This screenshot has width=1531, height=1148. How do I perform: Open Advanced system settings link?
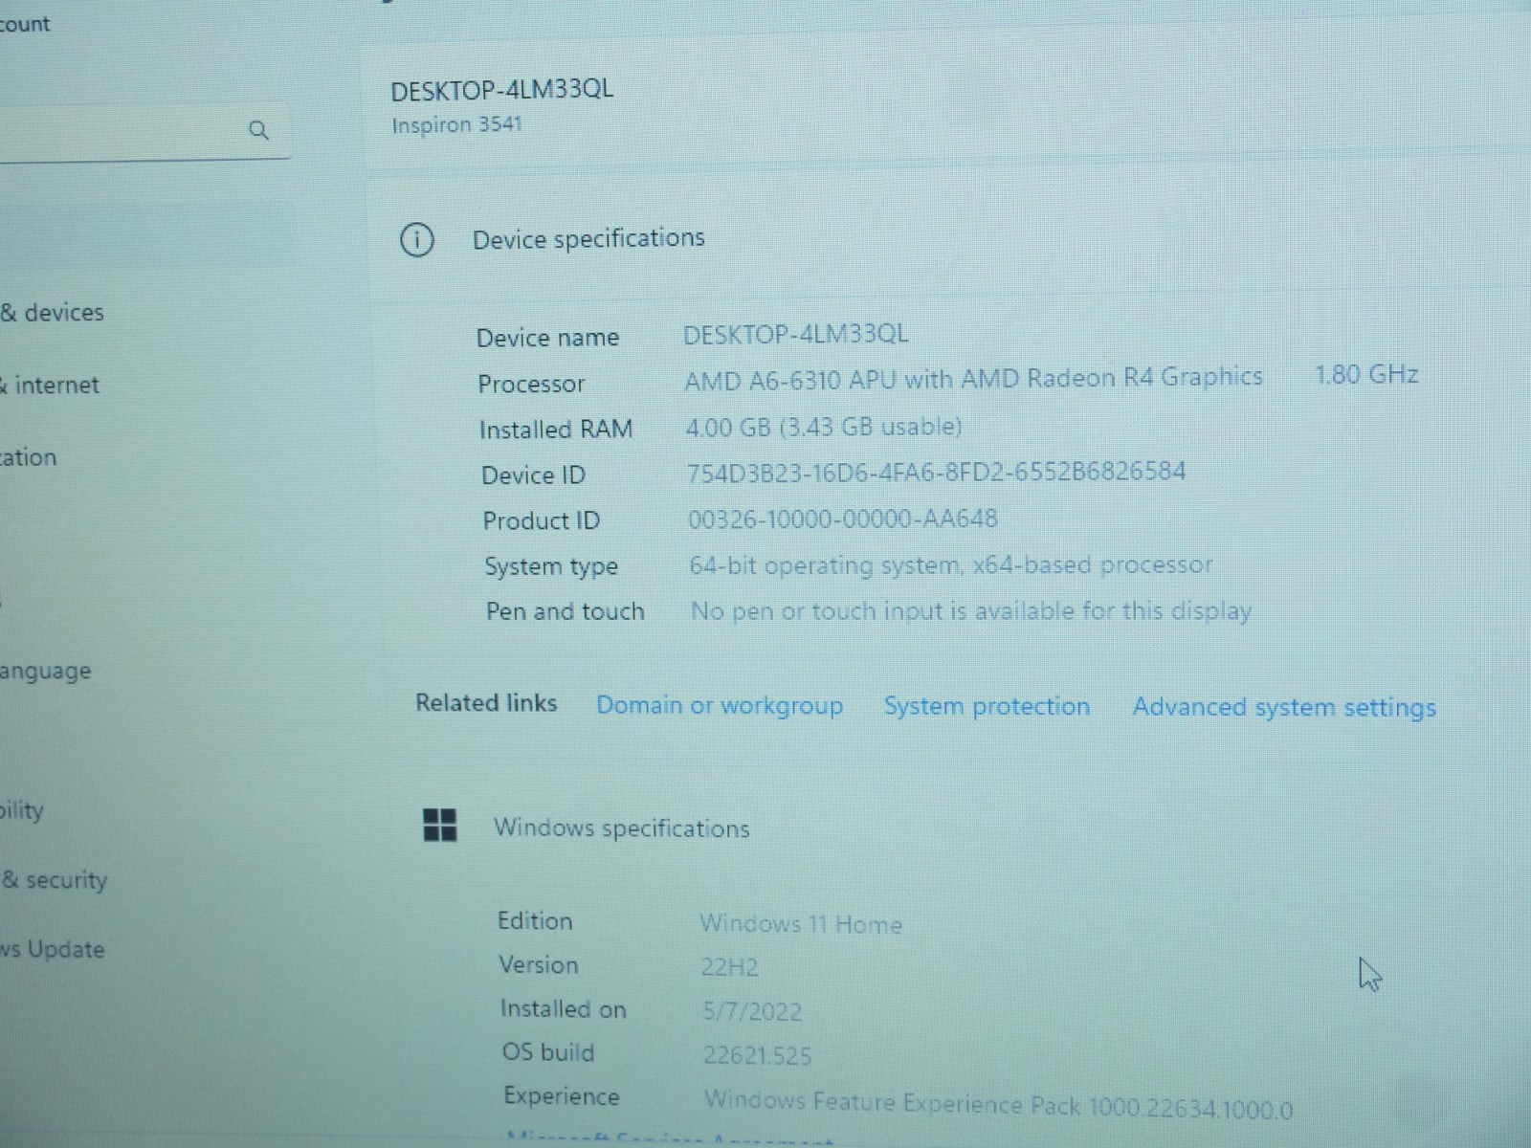pos(1284,708)
